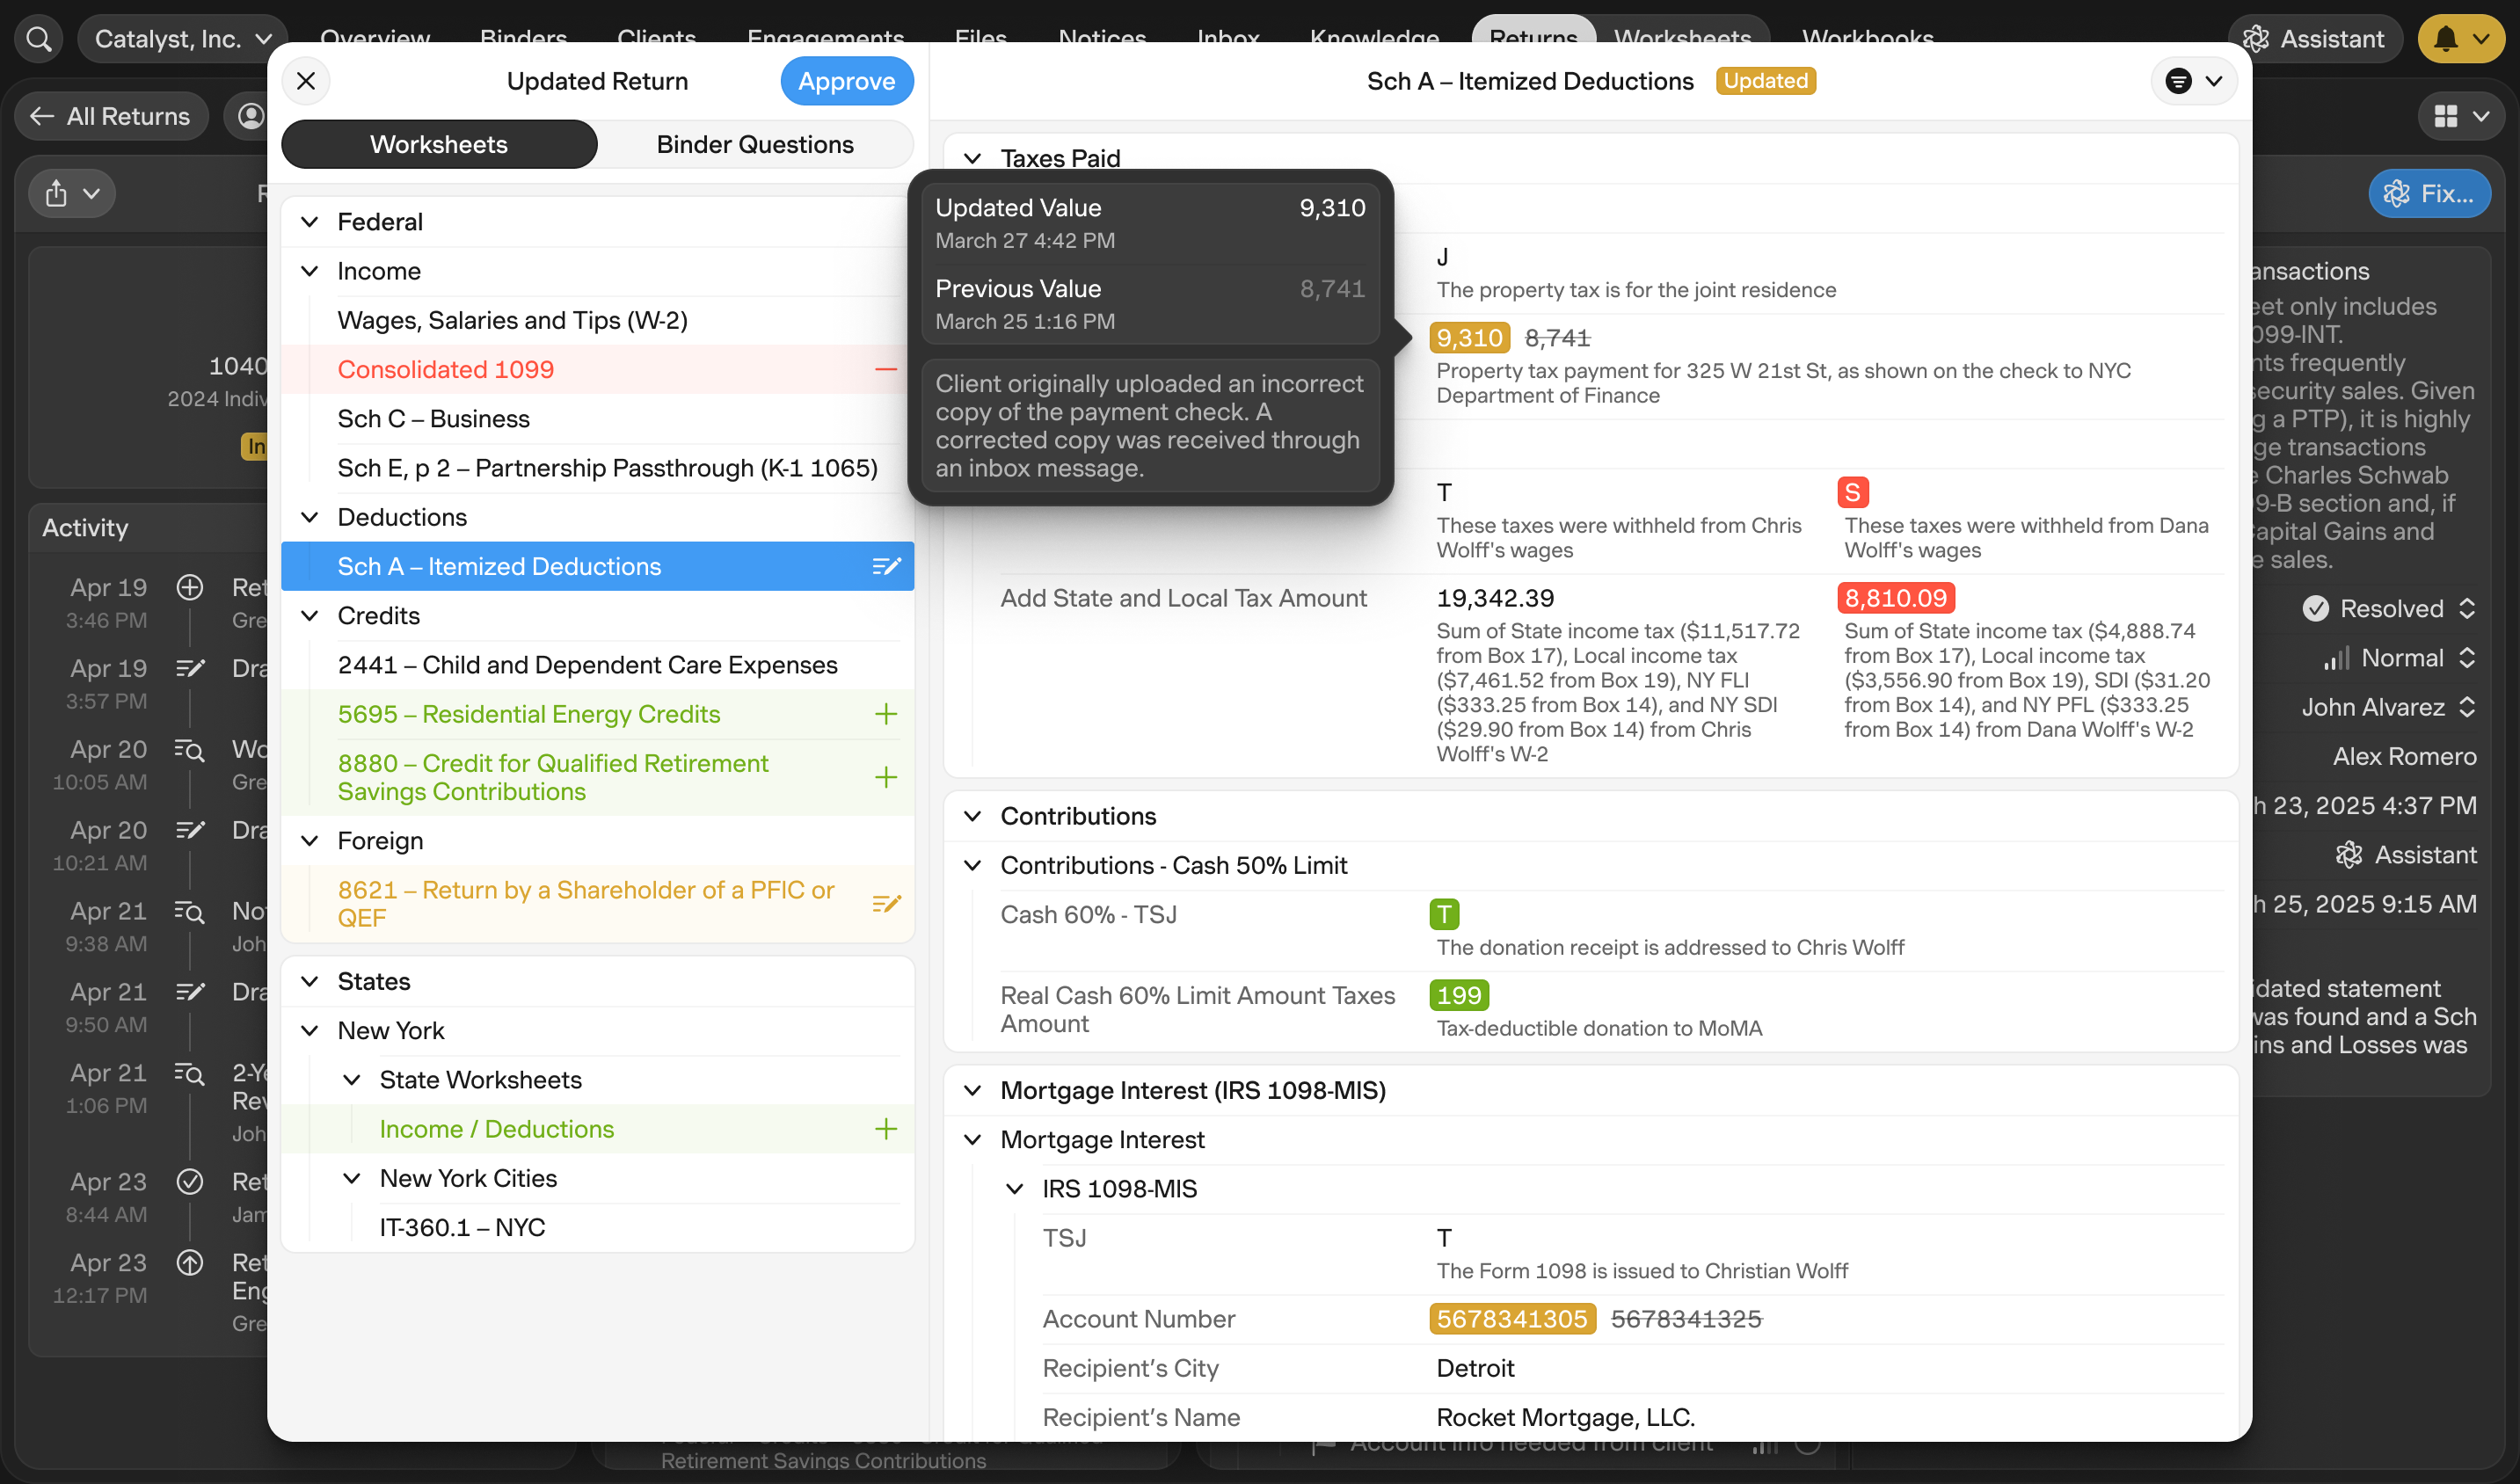Screen dimensions: 2520x1484
Task: Click the grid layout view icon
Action: [2446, 116]
